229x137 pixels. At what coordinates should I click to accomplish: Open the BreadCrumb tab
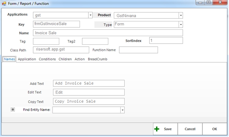point(98,59)
